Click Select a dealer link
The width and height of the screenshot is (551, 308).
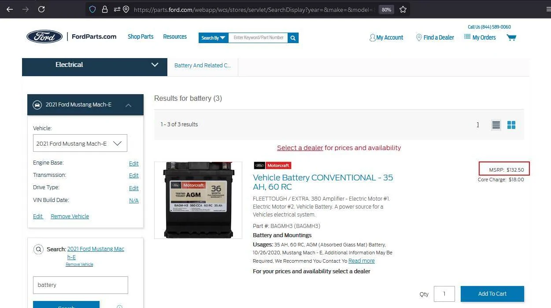pyautogui.click(x=300, y=148)
